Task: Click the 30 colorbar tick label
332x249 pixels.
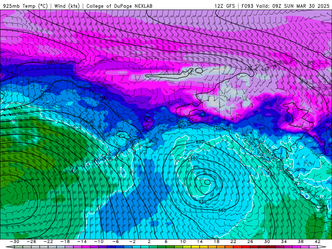Action: (267, 242)
